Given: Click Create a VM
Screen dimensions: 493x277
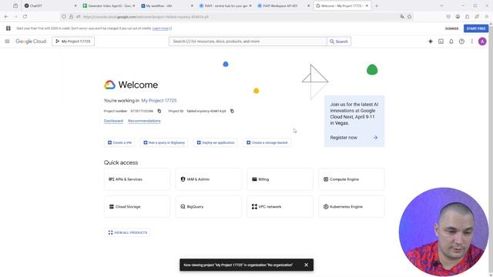Looking at the screenshot, I should click(x=119, y=142).
